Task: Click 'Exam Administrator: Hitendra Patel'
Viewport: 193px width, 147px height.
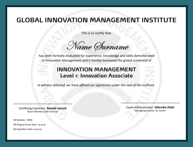Action: [x=150, y=107]
